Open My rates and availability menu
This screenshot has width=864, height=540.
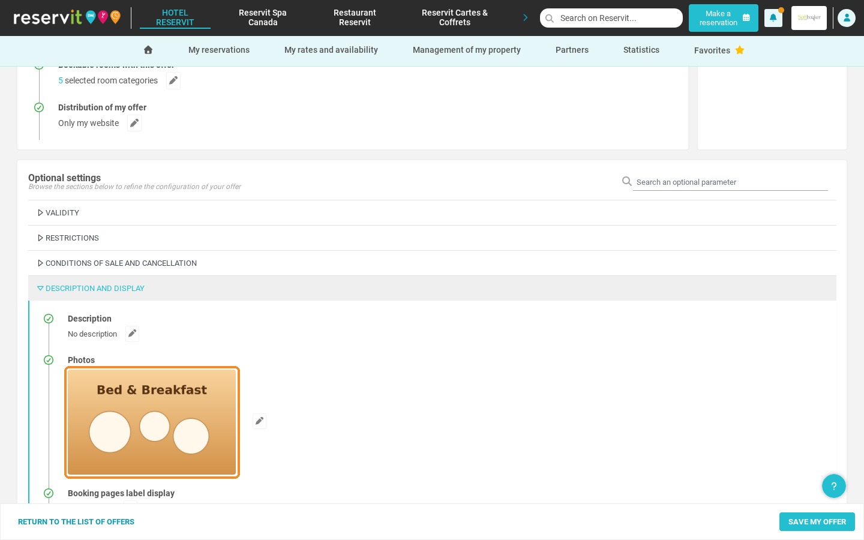tap(331, 50)
